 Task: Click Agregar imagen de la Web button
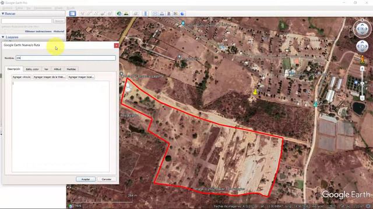(49, 77)
